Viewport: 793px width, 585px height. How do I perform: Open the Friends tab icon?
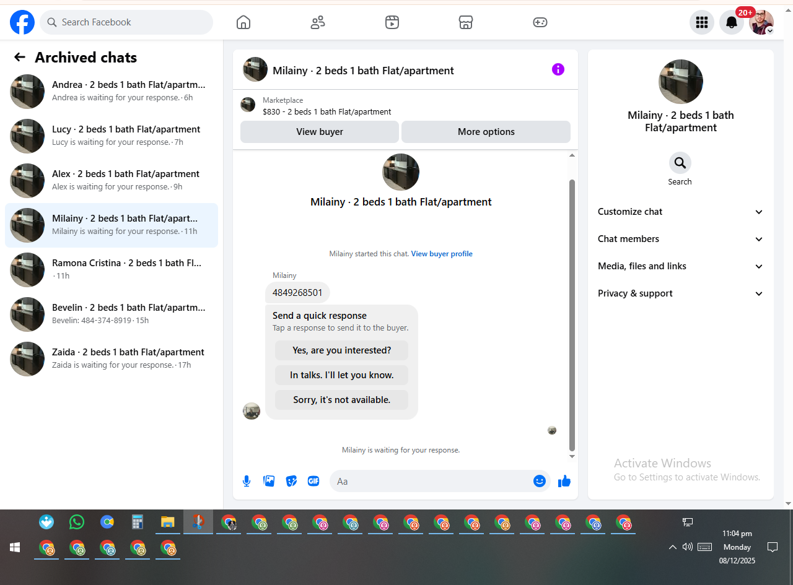(318, 22)
